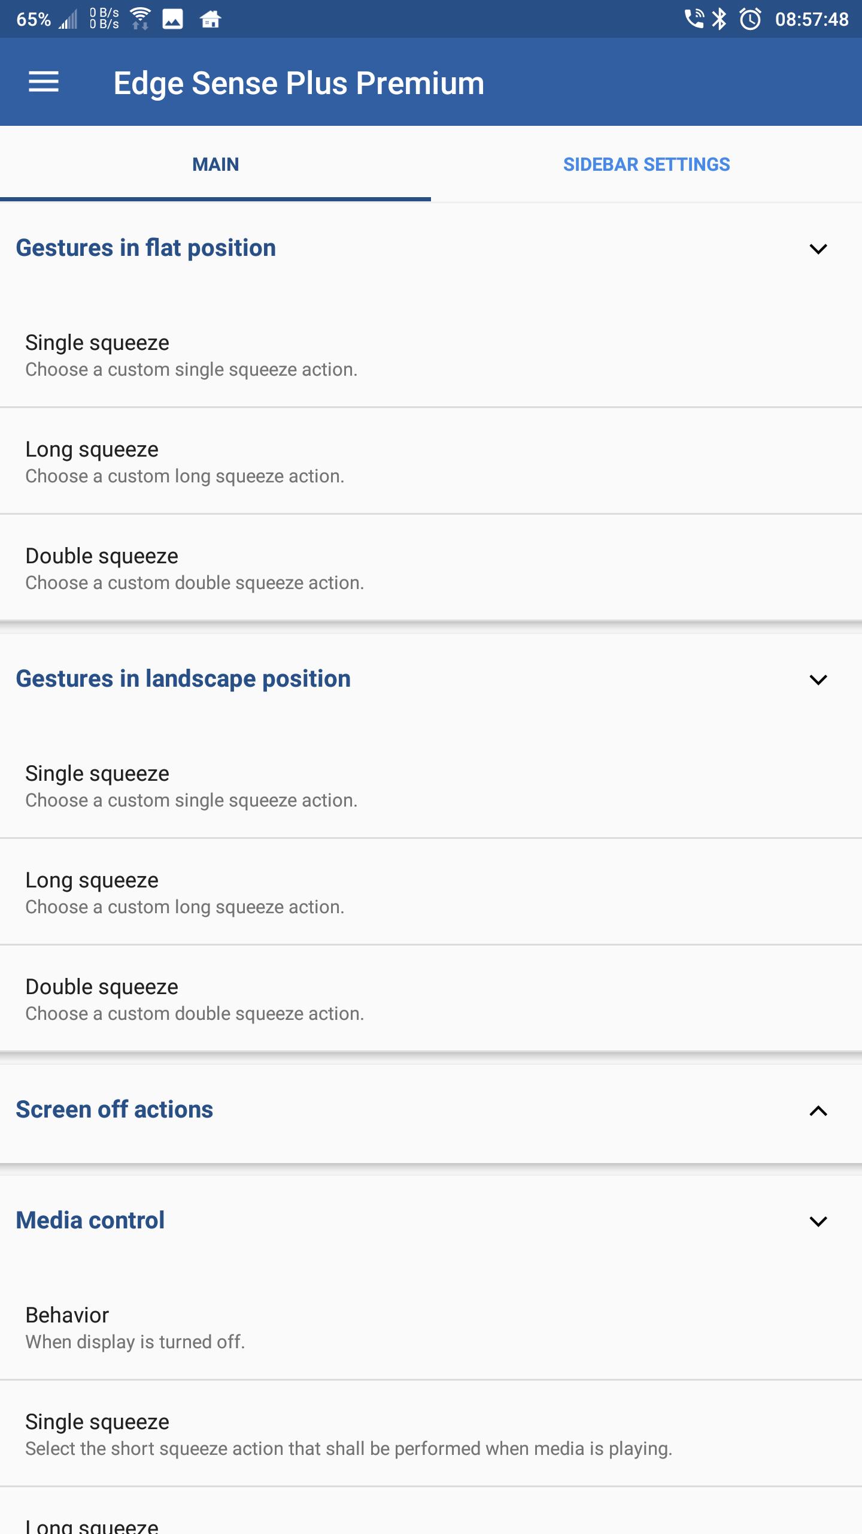Open Media control Behavior setting

pos(431,1327)
